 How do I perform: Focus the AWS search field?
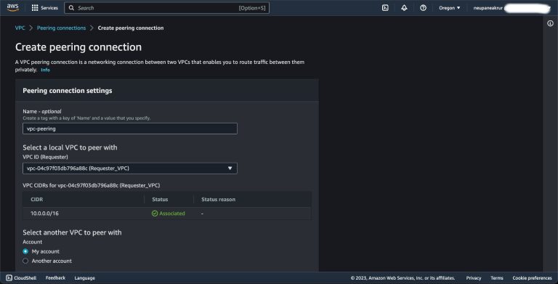(x=166, y=8)
